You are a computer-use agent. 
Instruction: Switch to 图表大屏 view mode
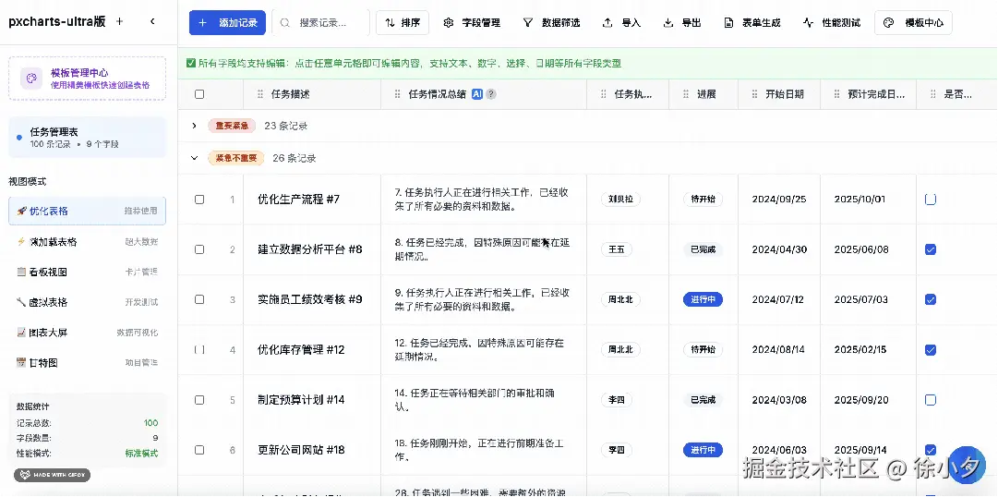click(x=87, y=332)
